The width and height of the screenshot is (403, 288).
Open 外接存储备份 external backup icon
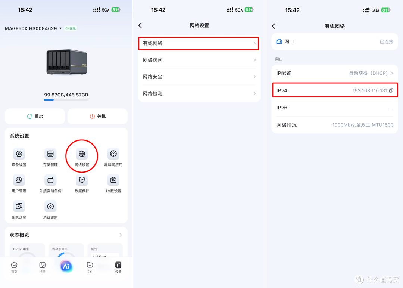[50, 180]
